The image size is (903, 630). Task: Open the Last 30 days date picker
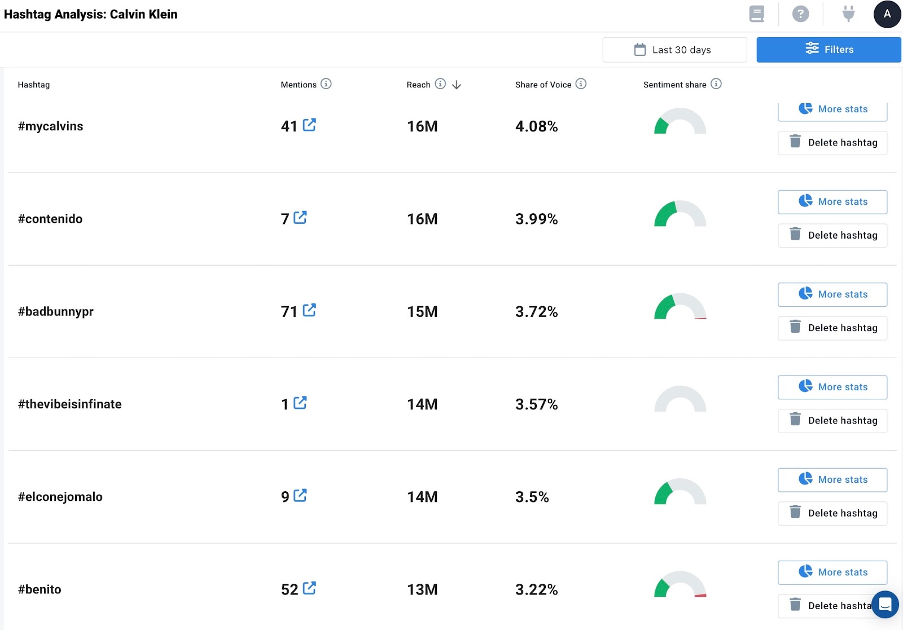674,50
